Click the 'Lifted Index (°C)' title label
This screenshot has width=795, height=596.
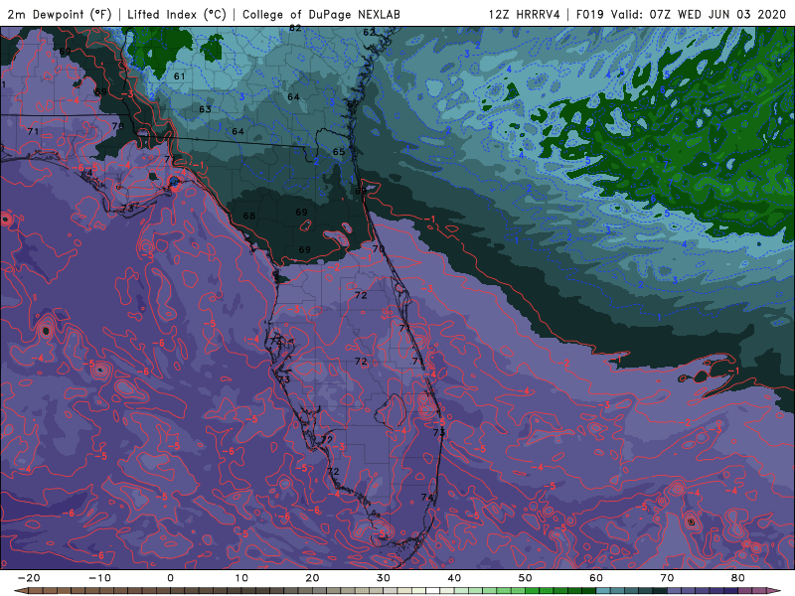pyautogui.click(x=177, y=14)
